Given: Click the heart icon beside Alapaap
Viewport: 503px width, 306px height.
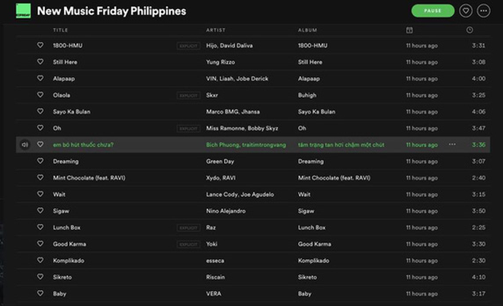Looking at the screenshot, I should [40, 78].
